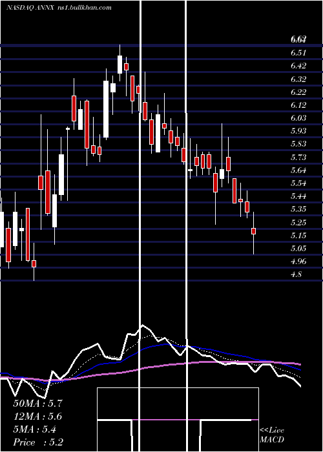Select the 6.03 price level label
The image size is (323, 452).
298,118
